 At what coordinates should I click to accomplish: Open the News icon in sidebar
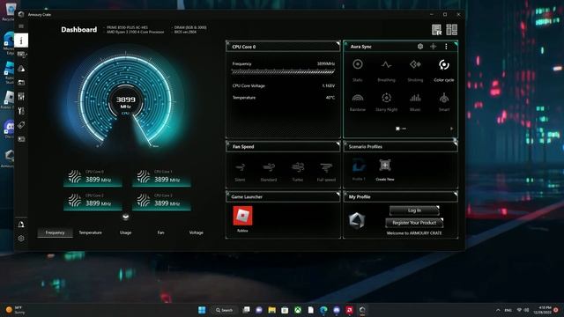[21, 139]
